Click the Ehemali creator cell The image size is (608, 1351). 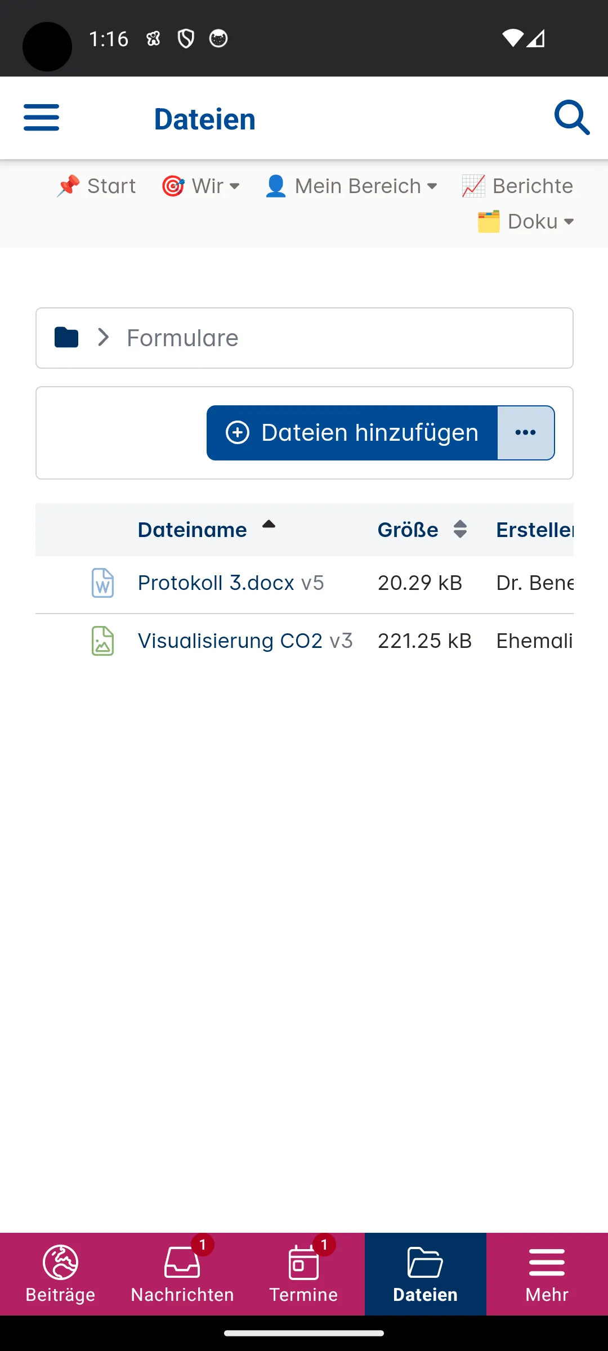point(535,641)
